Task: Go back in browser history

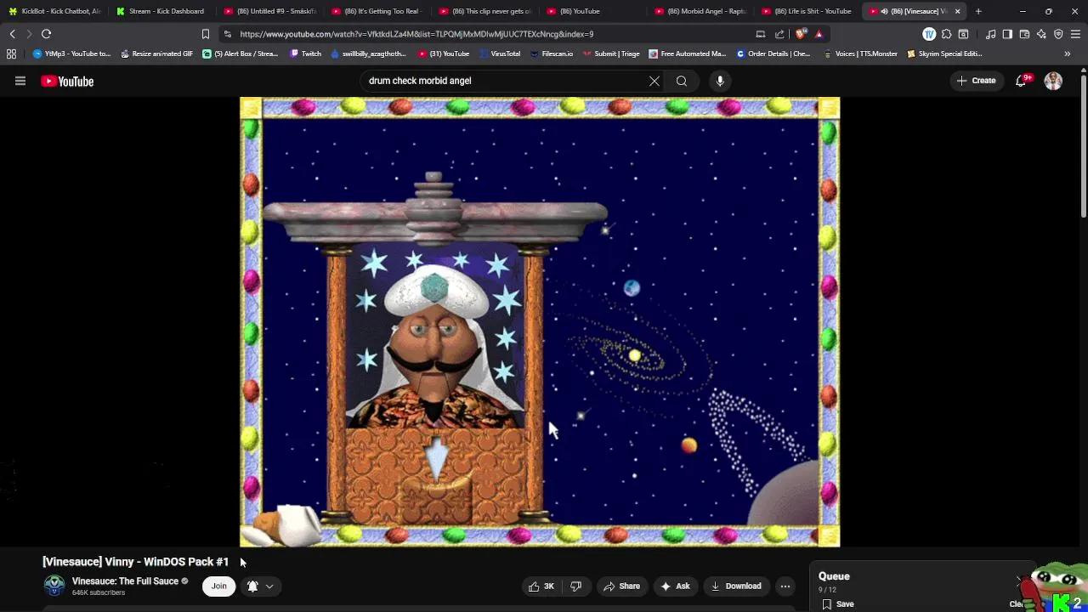Action: click(13, 34)
